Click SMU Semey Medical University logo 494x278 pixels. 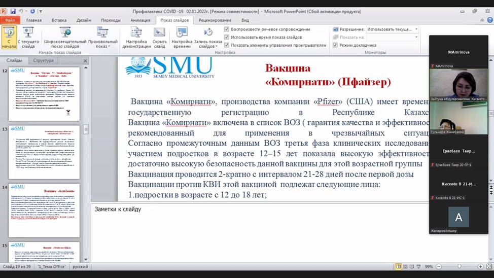(169, 67)
